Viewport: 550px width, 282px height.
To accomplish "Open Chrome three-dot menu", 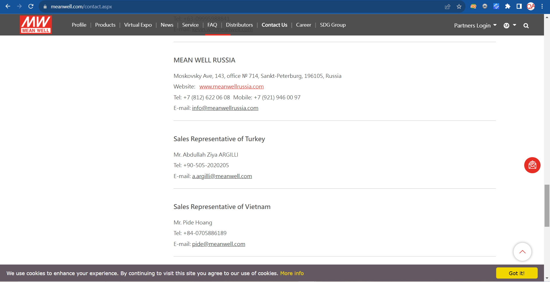I will (x=542, y=6).
